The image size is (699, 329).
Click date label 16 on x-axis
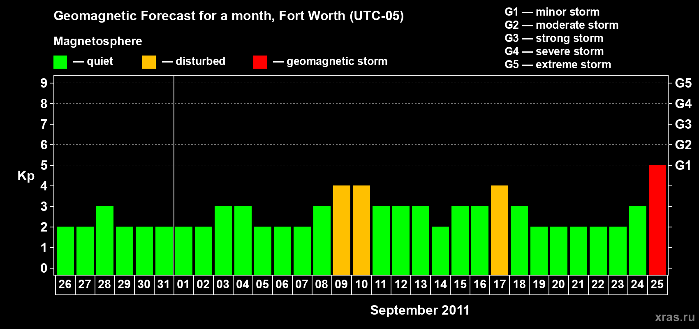point(479,285)
